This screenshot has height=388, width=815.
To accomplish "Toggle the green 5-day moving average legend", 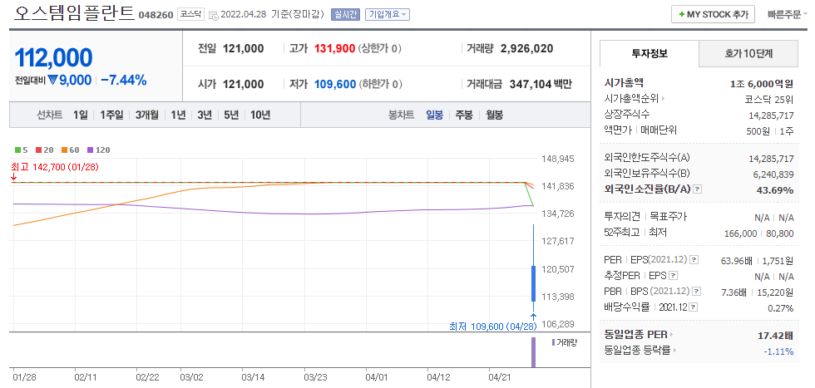I will tap(18, 150).
